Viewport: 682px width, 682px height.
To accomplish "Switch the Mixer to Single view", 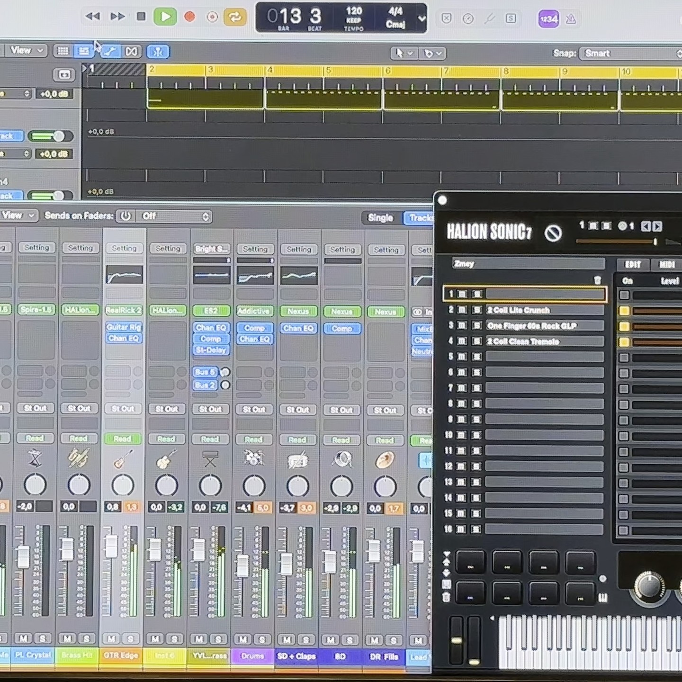I will click(x=380, y=218).
